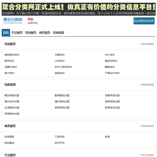Click the 聚合分类网 site logo

click(13, 21)
